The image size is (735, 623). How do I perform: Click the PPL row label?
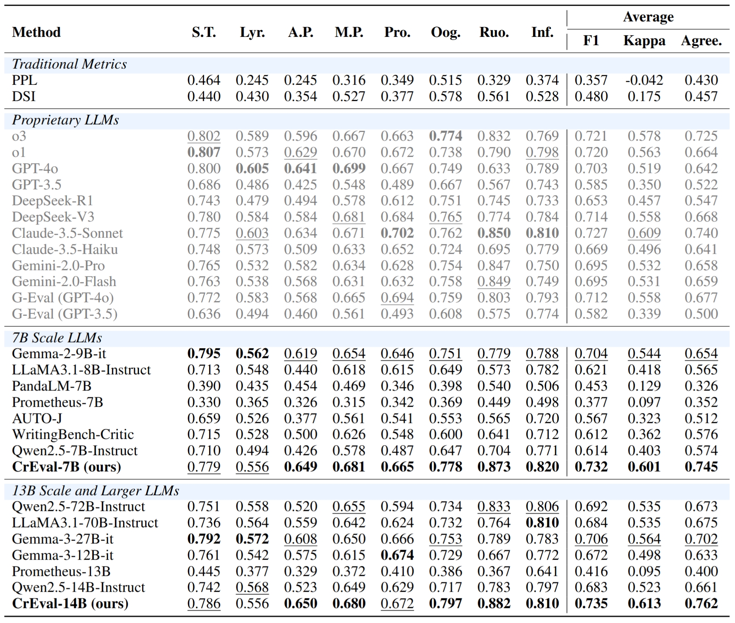[x=24, y=80]
